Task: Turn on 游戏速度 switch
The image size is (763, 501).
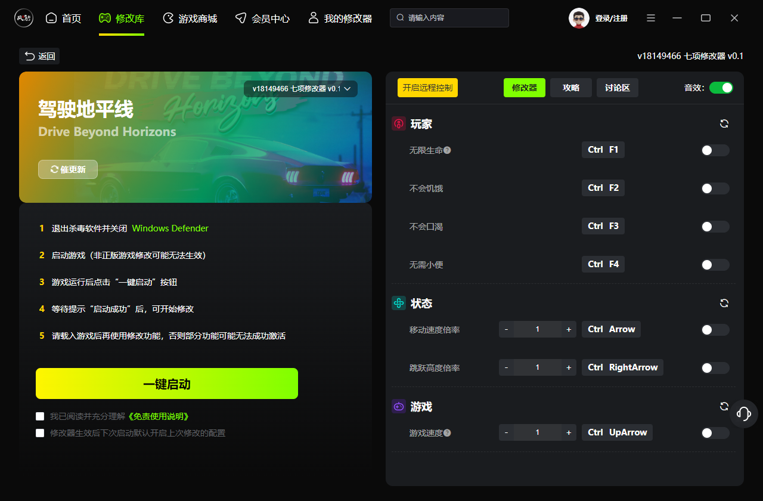Action: (715, 433)
